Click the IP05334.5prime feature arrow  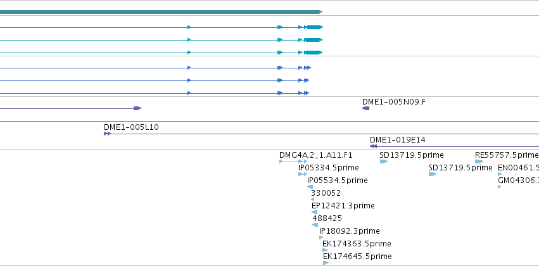pyautogui.click(x=303, y=174)
